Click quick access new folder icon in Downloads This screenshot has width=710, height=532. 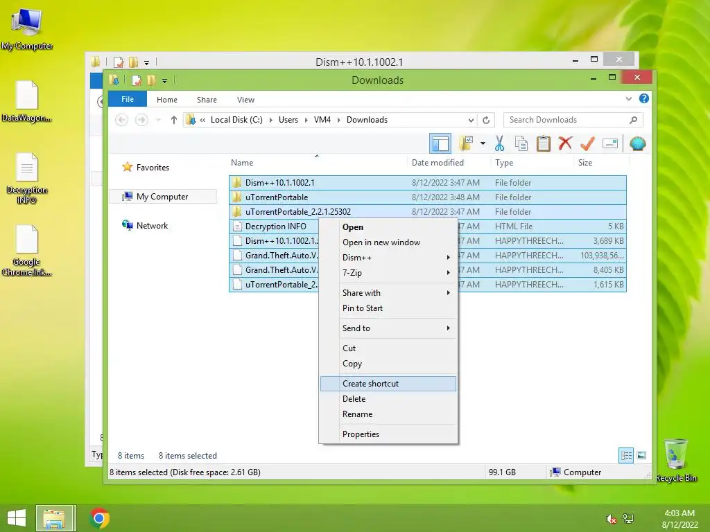point(151,80)
